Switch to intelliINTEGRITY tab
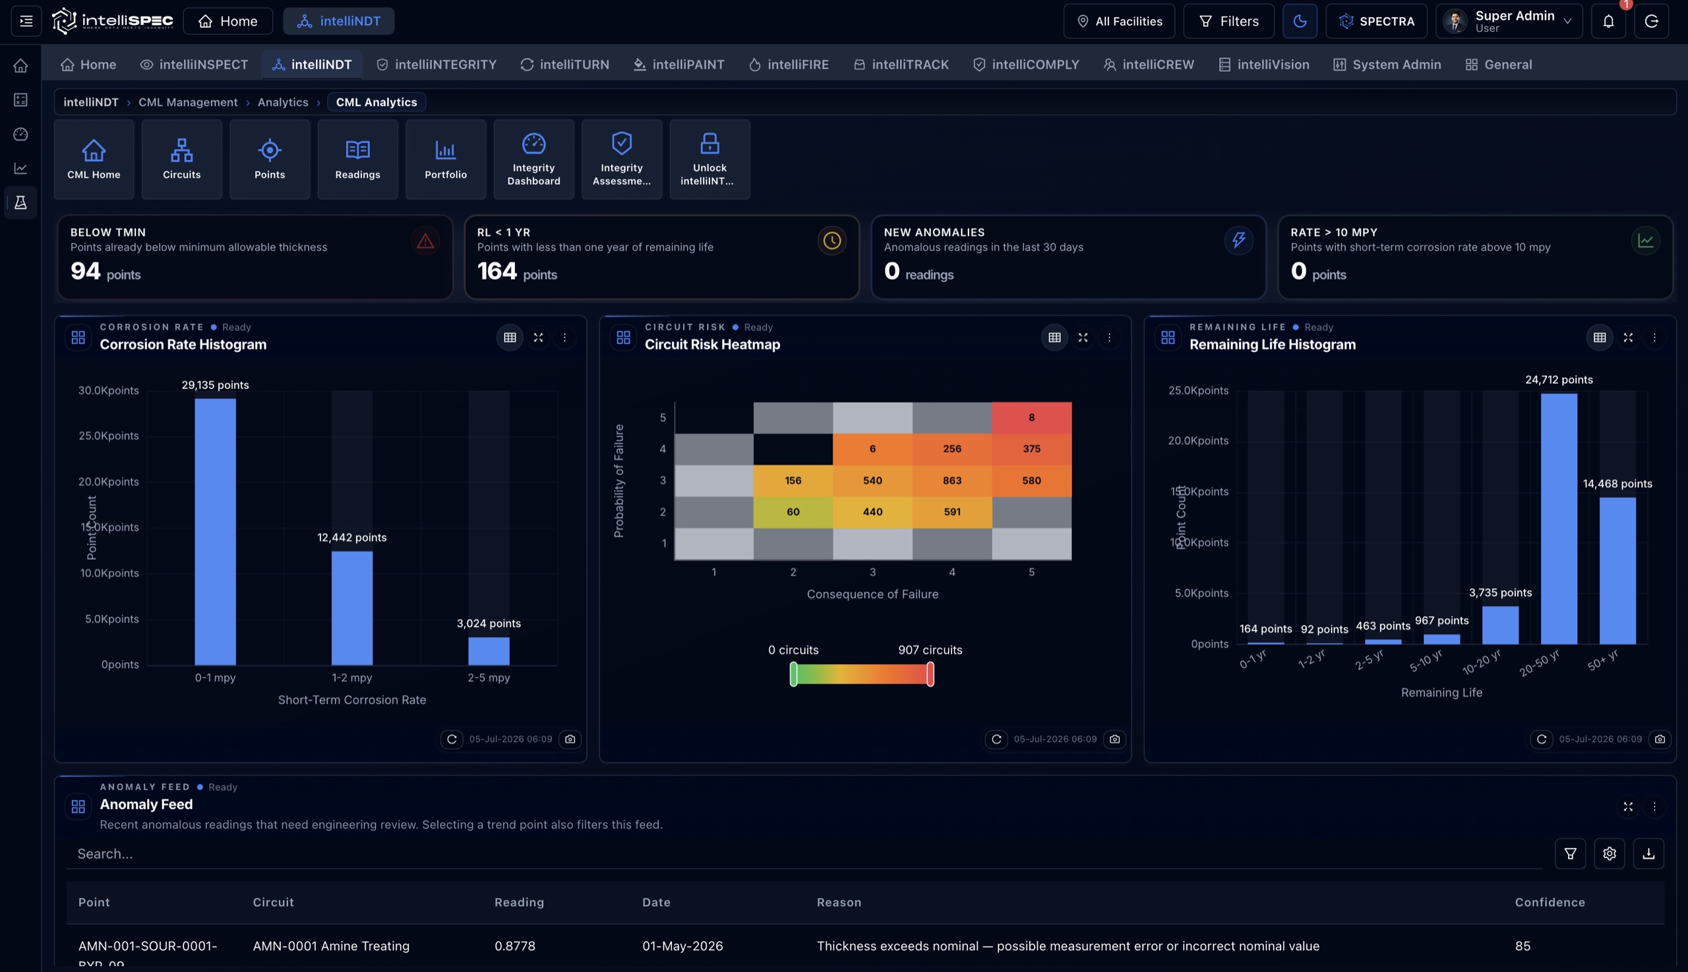 437,65
